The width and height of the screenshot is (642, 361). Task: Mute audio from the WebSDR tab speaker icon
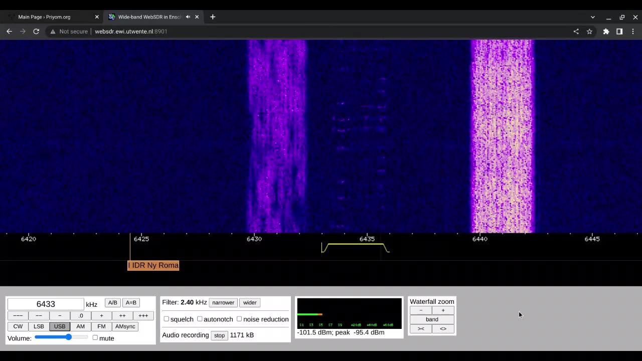click(x=188, y=17)
